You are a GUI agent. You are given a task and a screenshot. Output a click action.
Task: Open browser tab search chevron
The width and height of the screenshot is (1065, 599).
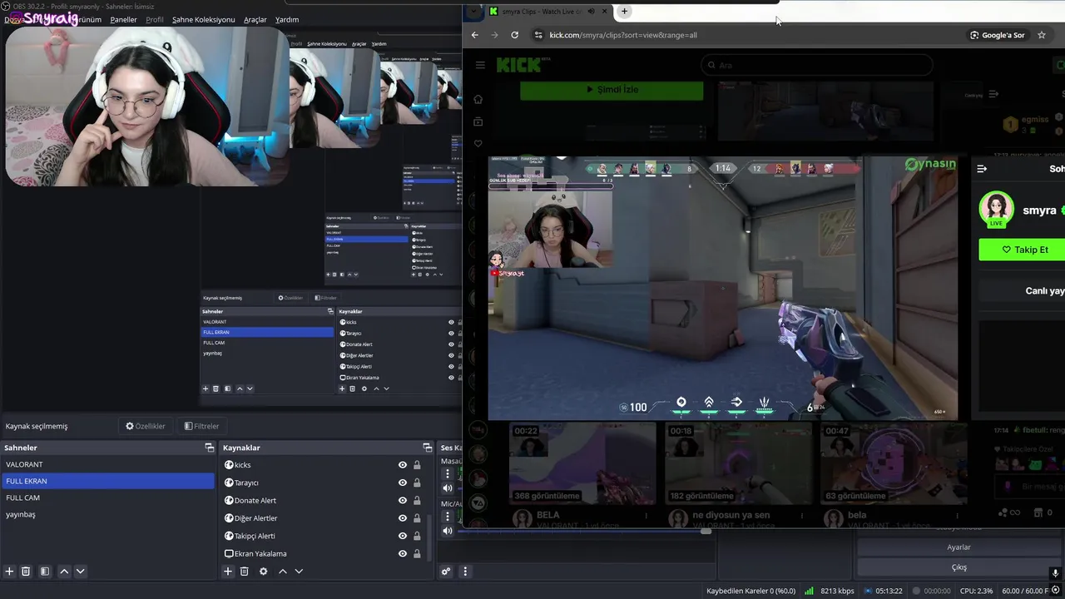[474, 11]
